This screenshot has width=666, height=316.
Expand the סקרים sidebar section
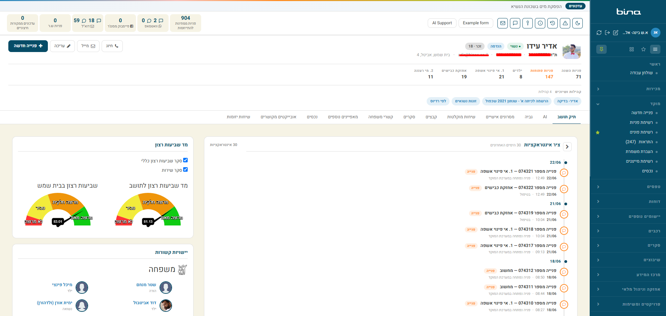[x=628, y=245]
